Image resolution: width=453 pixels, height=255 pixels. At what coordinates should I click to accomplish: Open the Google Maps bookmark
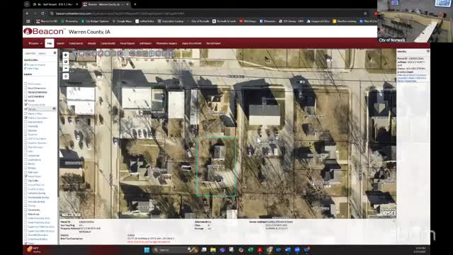click(122, 21)
